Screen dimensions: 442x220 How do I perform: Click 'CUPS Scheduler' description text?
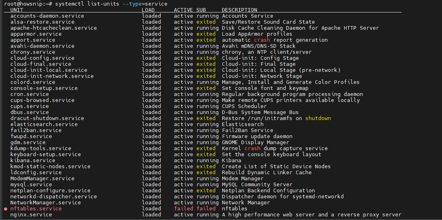tap(244, 106)
